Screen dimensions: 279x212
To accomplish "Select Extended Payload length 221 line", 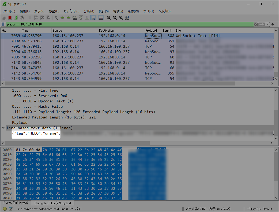I will tap(54, 117).
